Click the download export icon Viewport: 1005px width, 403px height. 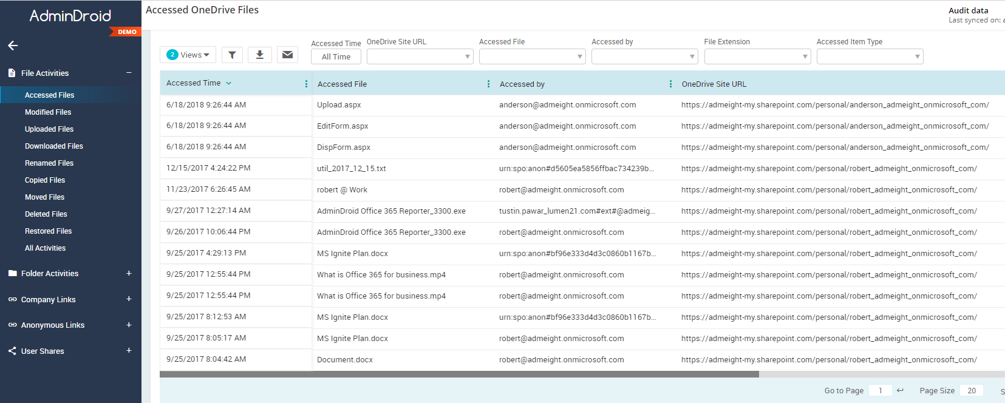(260, 55)
